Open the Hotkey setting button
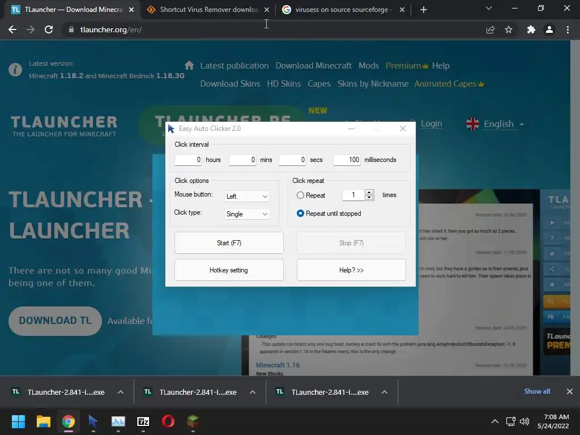This screenshot has height=435, width=580. point(229,270)
